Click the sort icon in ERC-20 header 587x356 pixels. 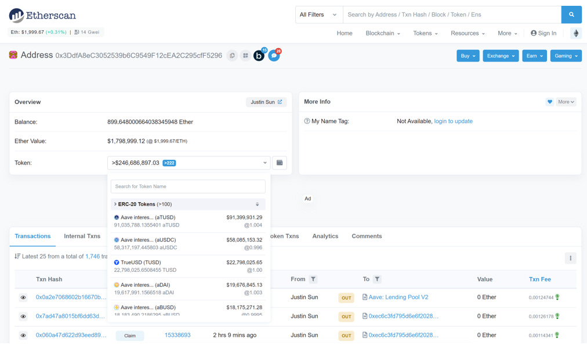257,204
